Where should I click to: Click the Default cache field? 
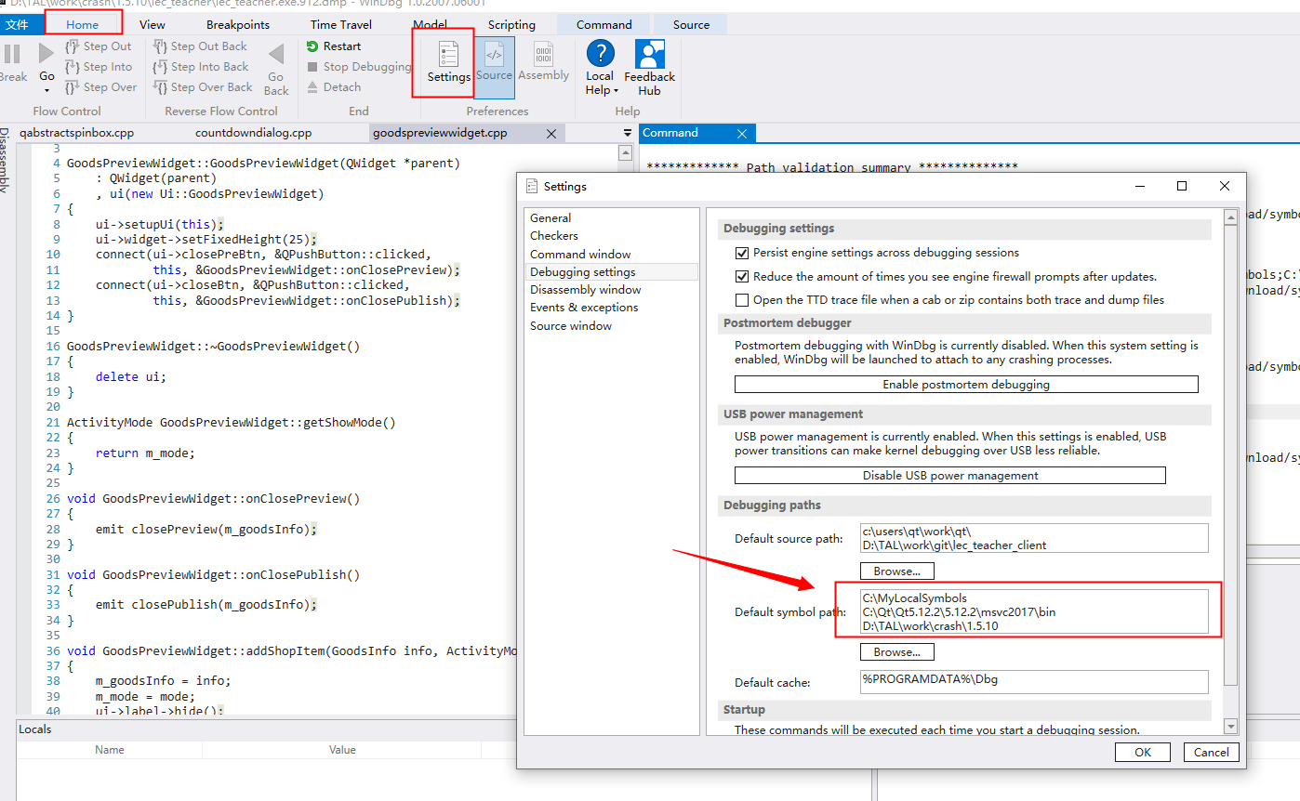(x=1034, y=681)
